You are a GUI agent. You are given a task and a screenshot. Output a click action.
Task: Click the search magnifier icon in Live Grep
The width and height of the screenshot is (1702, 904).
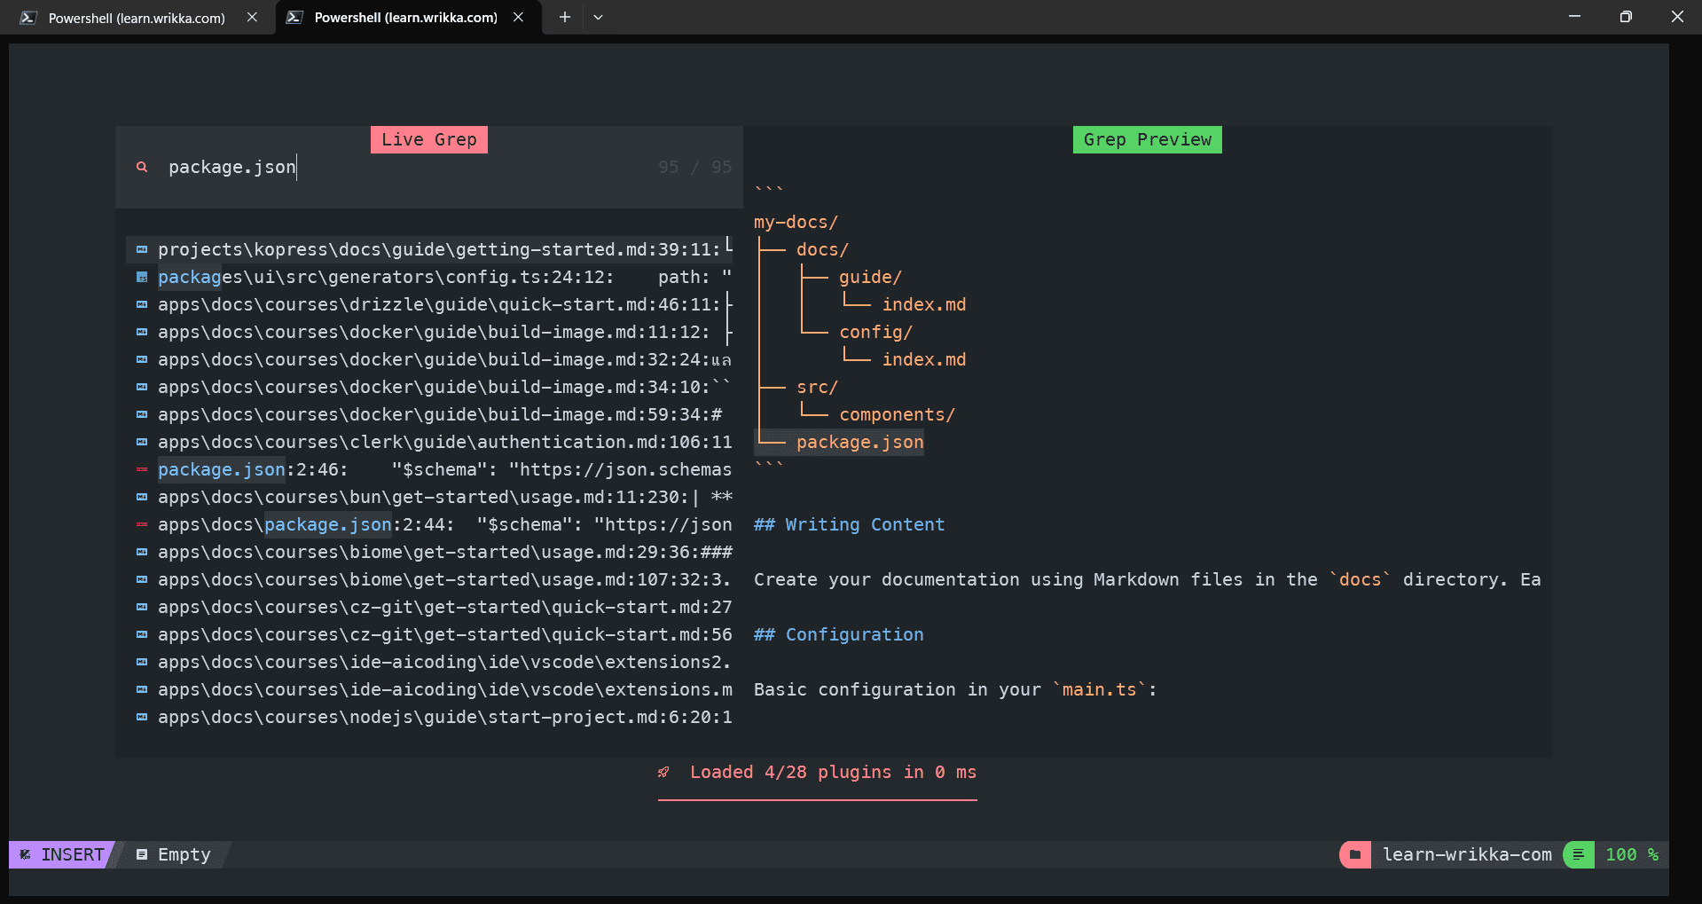(x=142, y=167)
